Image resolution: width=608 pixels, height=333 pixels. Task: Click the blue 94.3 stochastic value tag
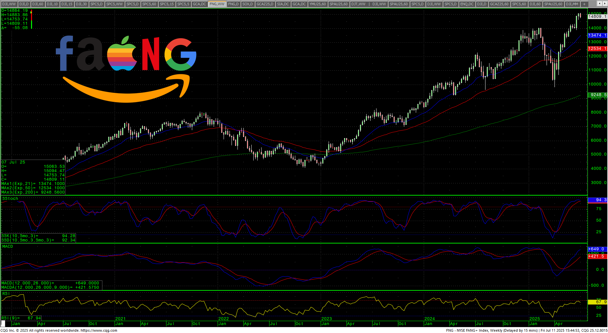coord(597,200)
